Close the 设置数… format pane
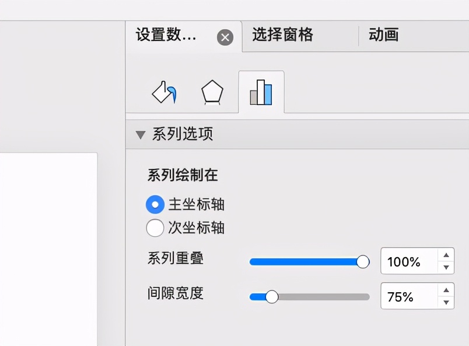Viewport: 469px width, 346px height. point(225,38)
